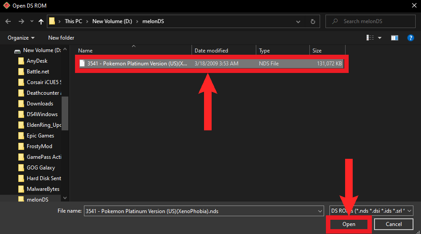Screen dimensions: 421x234
Task: Open the FrostyMod folder
Action: (x=39, y=146)
